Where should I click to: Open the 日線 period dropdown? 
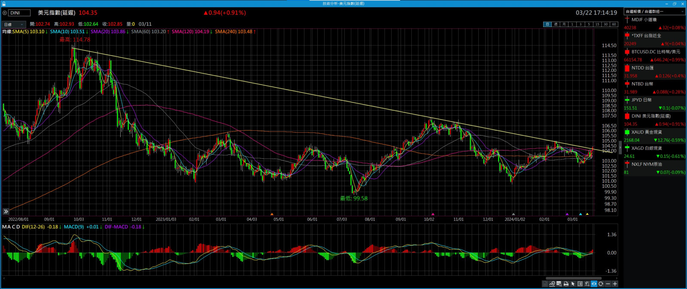[14, 24]
